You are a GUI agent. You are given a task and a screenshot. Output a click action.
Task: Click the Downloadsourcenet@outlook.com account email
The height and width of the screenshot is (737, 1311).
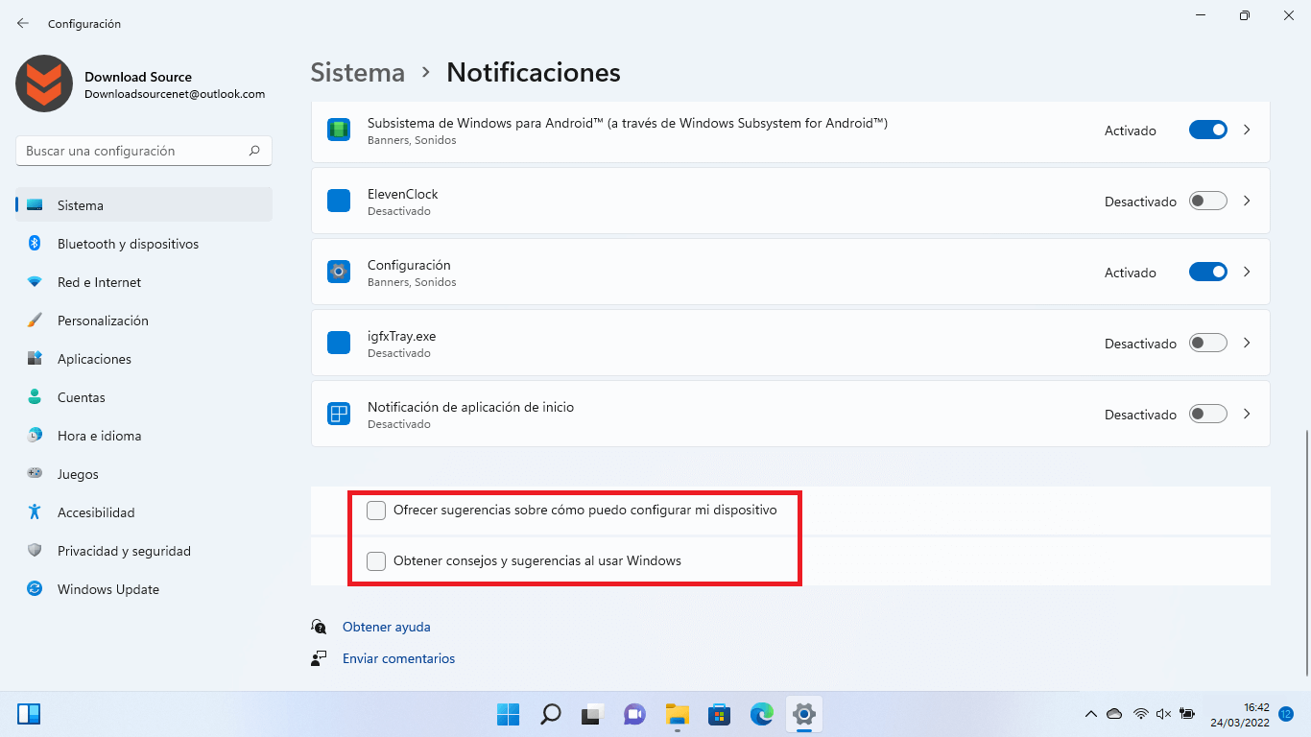coord(175,94)
